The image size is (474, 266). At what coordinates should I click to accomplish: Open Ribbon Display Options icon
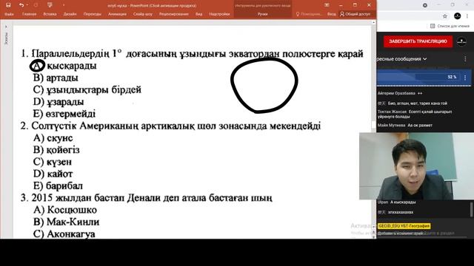coord(327,5)
